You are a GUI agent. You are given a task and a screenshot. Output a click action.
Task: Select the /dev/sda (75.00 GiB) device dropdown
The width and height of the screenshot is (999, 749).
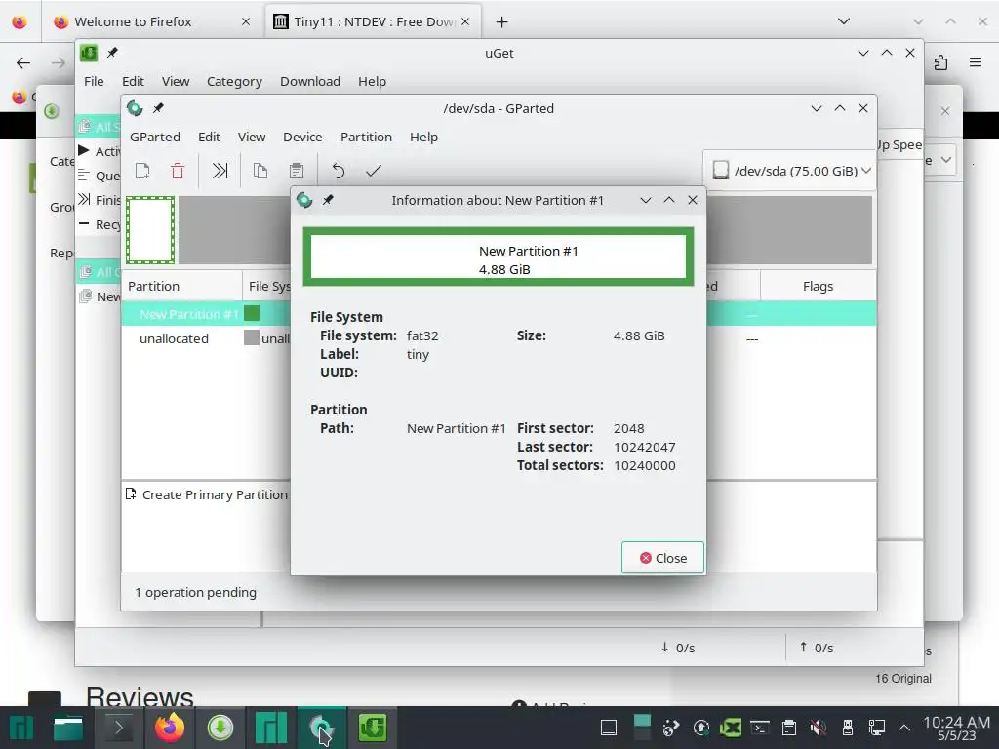pyautogui.click(x=790, y=171)
